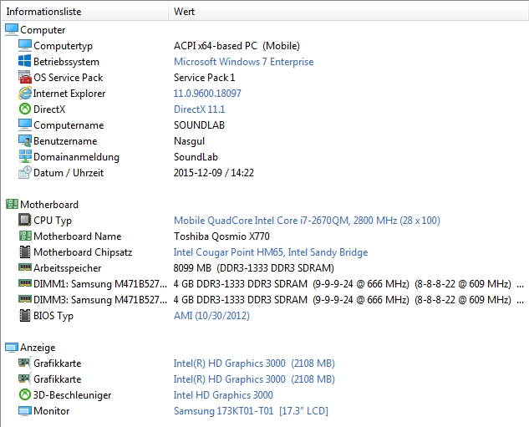This screenshot has width=529, height=427.
Task: Select the Computertyp label
Action: click(x=63, y=46)
